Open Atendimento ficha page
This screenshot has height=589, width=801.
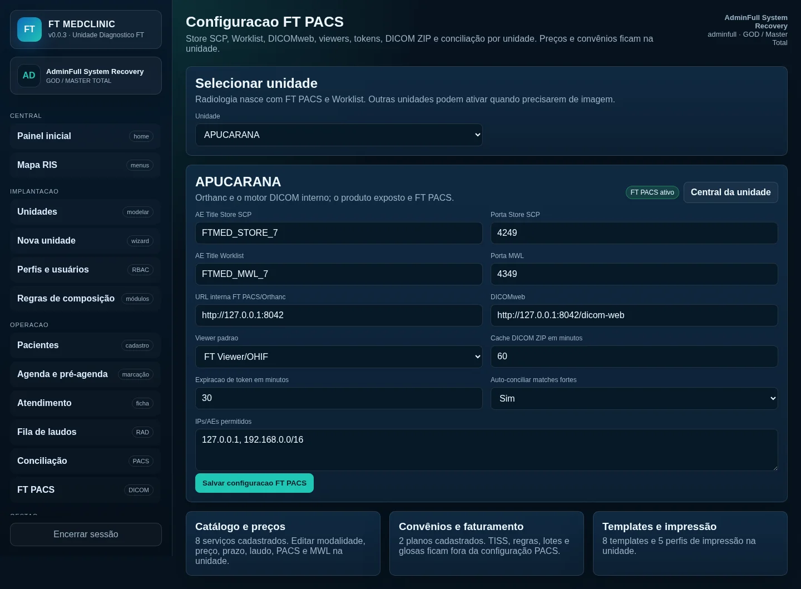click(x=85, y=403)
